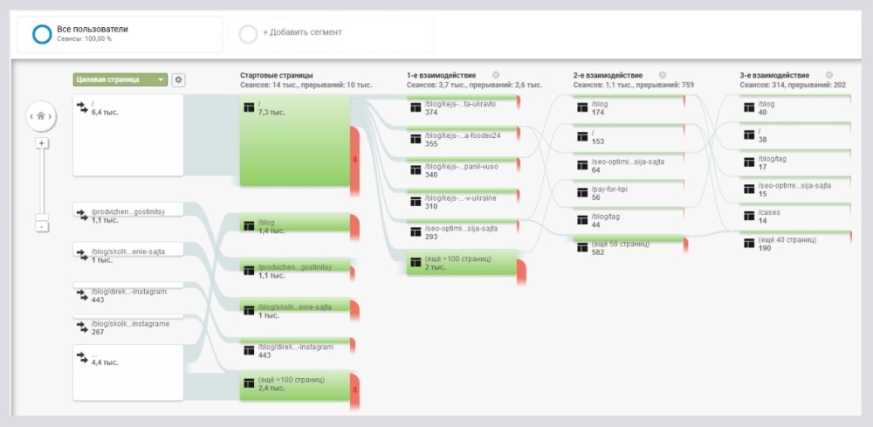Close the 1-е взаимодействие column

tap(496, 75)
